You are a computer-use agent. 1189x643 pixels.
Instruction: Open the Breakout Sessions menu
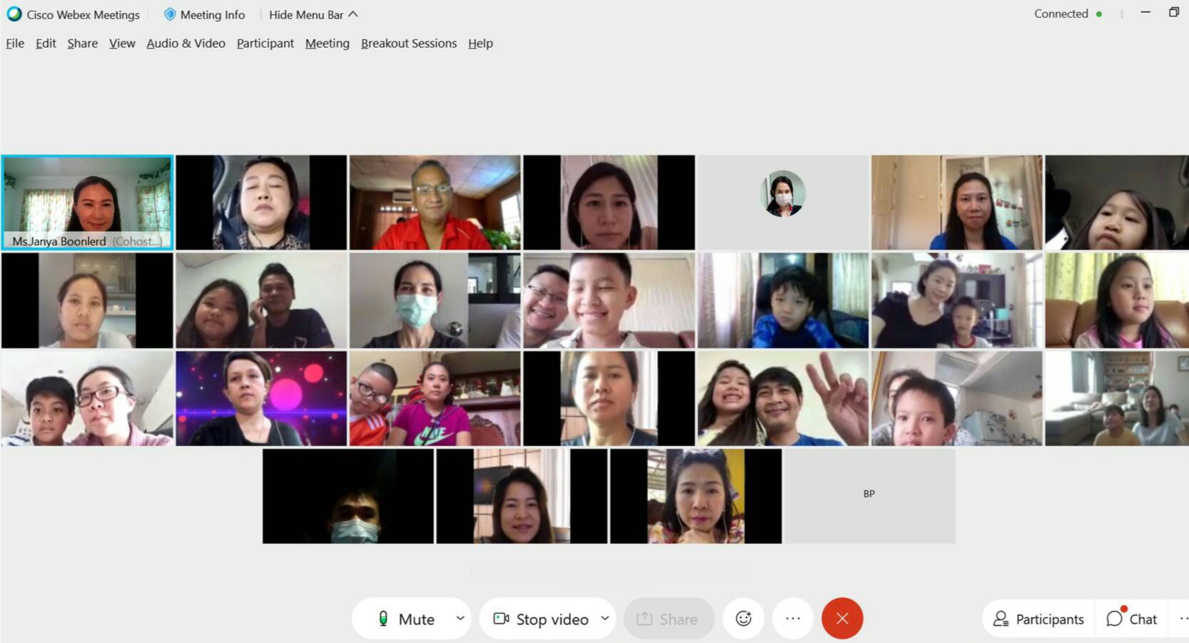coord(409,44)
